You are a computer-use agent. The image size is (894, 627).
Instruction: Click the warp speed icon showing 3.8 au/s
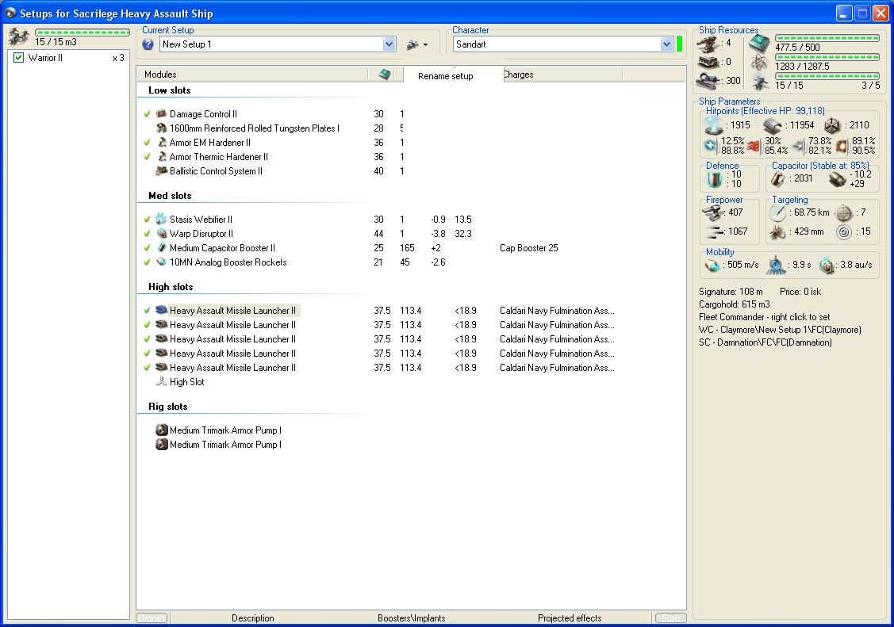tap(826, 266)
